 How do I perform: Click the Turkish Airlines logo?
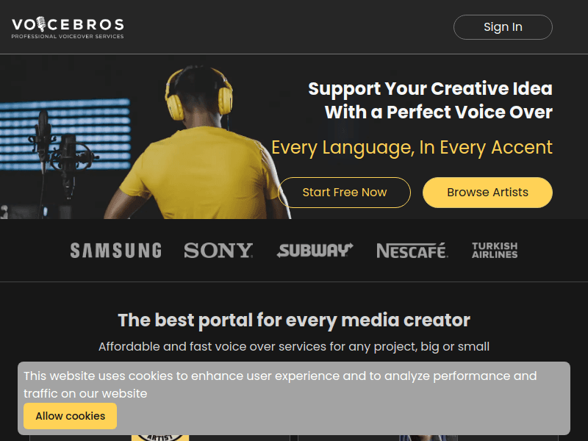point(495,250)
